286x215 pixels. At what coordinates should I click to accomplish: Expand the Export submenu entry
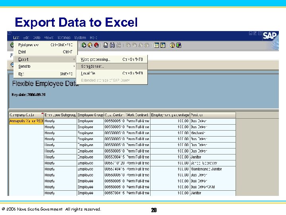[x=45, y=59]
